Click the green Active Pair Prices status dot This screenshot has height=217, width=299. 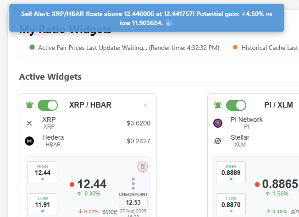pyautogui.click(x=32, y=47)
